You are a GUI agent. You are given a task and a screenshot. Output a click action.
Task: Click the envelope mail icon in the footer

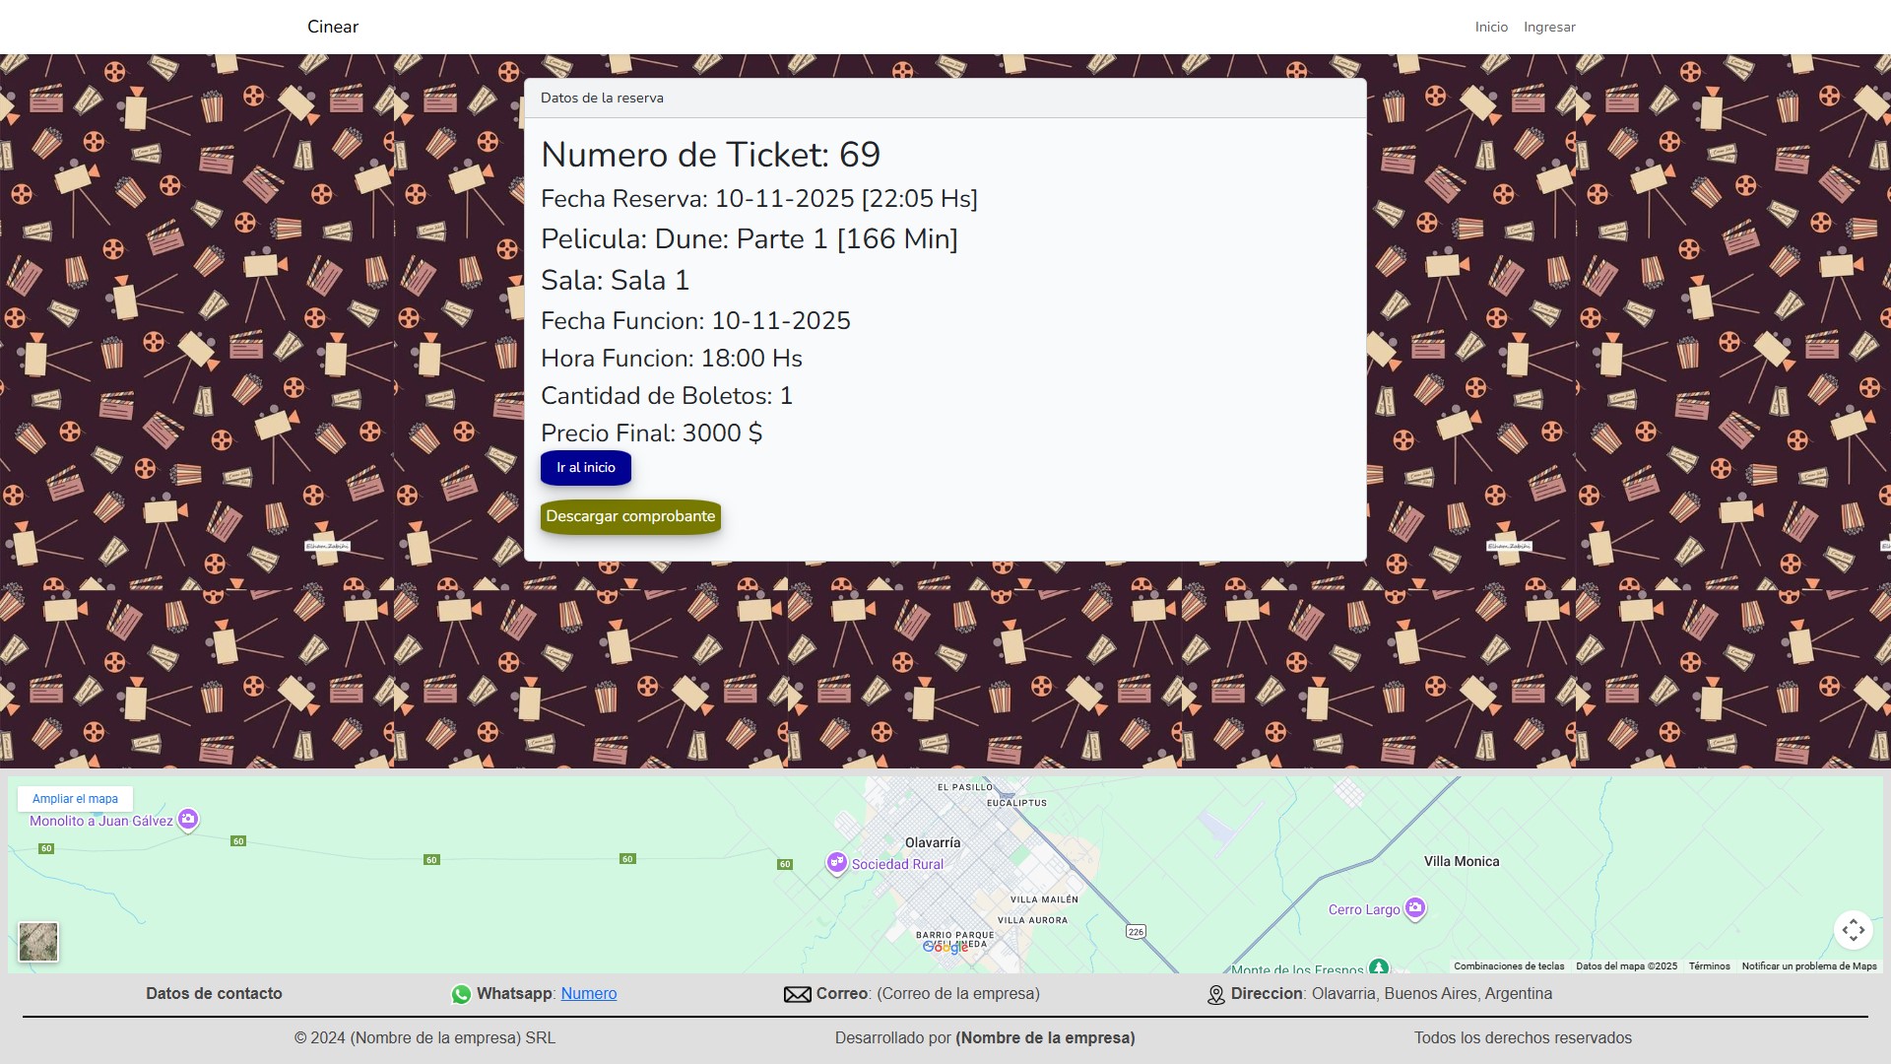[x=797, y=994]
